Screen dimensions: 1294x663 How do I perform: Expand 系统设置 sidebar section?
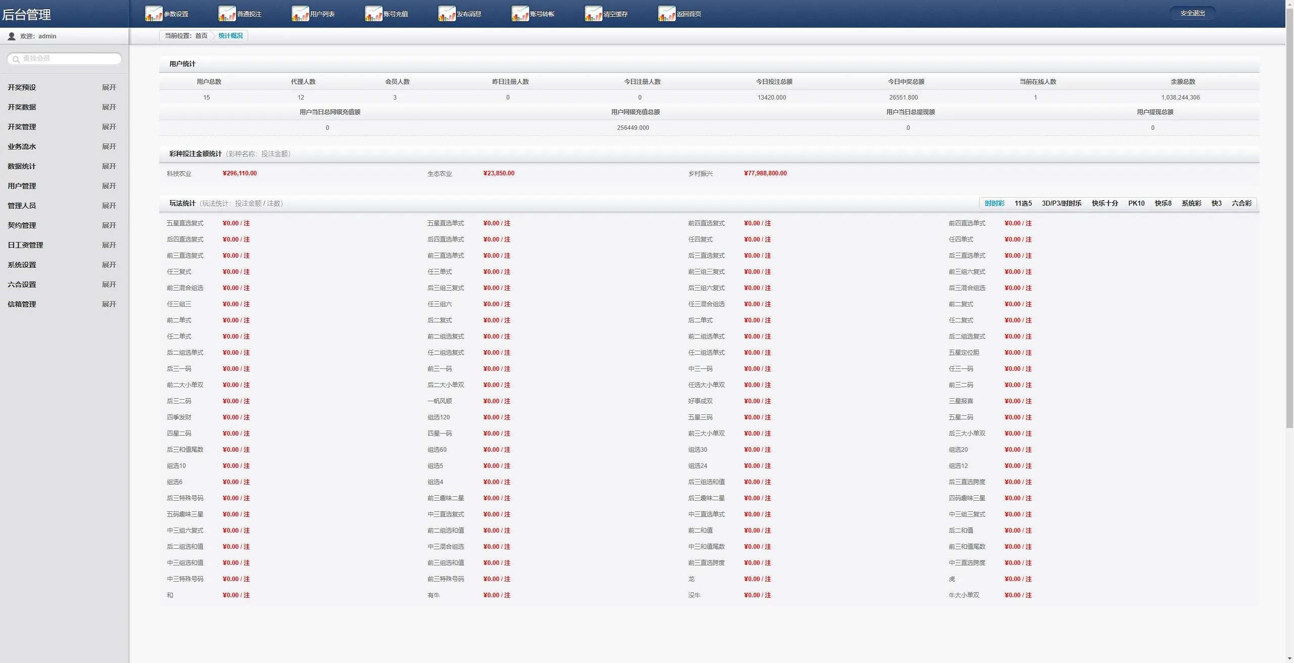[x=109, y=265]
